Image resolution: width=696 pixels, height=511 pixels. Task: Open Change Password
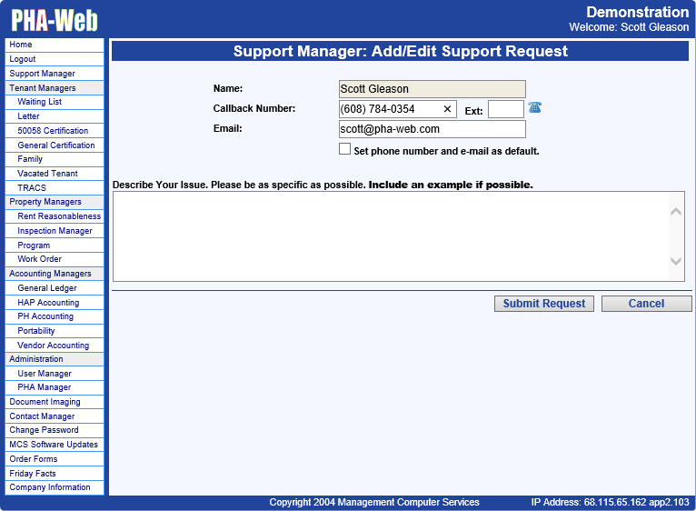point(55,430)
